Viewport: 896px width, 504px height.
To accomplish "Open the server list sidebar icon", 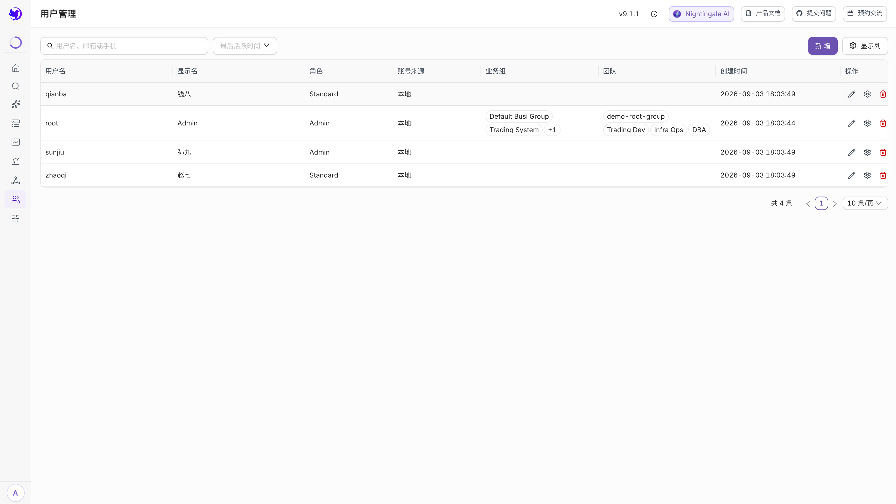I will tap(16, 123).
